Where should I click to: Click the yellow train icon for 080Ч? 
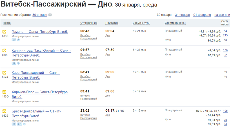(x=4, y=51)
